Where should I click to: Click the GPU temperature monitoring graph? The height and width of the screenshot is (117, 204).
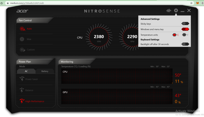117,97
